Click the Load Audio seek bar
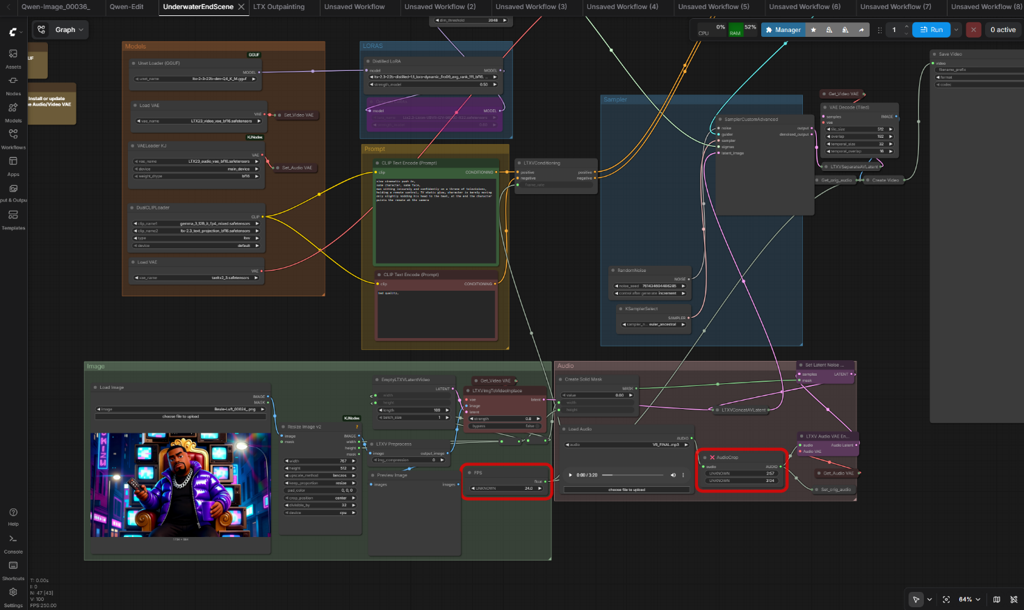 pyautogui.click(x=633, y=475)
